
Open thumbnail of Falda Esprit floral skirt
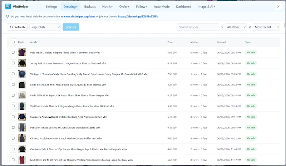tap(22, 95)
